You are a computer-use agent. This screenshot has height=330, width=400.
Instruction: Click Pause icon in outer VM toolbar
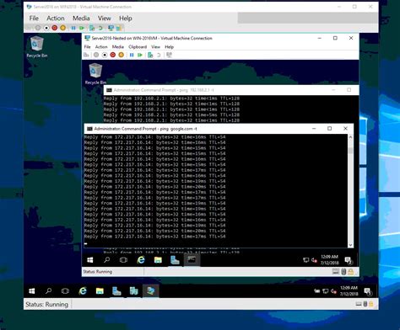pyautogui.click(x=73, y=28)
